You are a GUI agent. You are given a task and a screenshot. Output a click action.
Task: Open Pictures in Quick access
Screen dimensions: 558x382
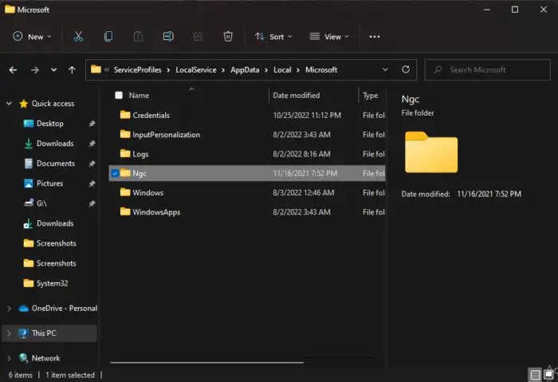click(49, 183)
